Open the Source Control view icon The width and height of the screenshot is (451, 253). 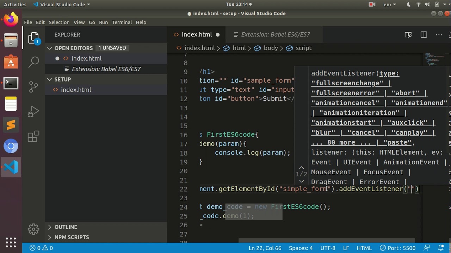pos(33,86)
